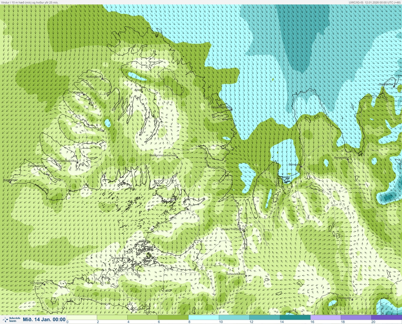Pick the 4–6 m/s green legend swatch

coord(143,317)
